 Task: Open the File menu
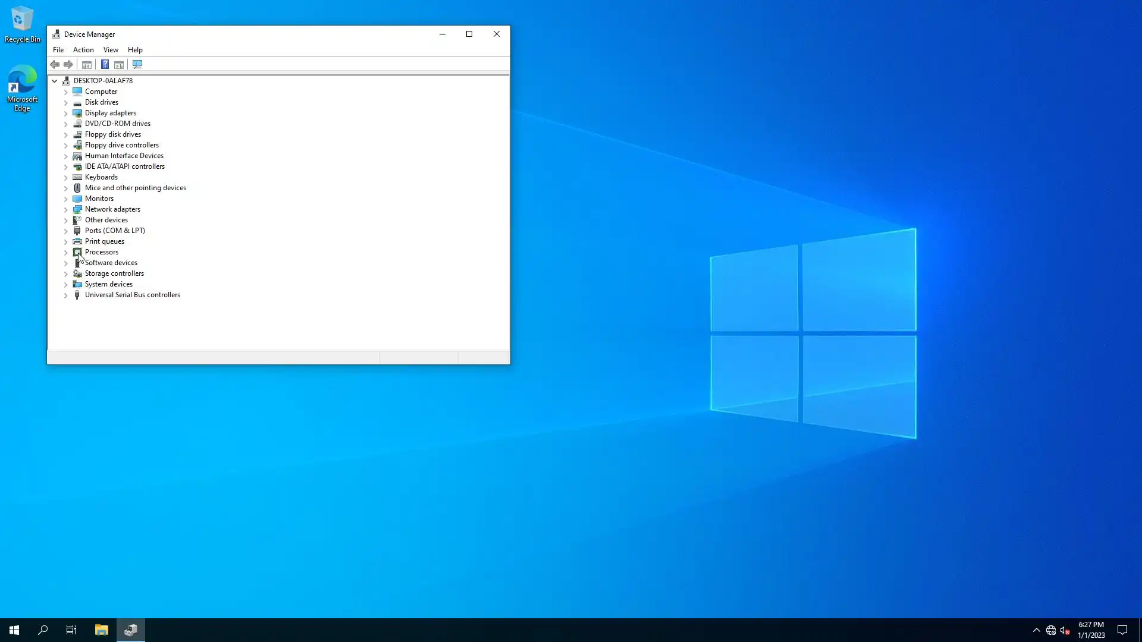[x=58, y=50]
